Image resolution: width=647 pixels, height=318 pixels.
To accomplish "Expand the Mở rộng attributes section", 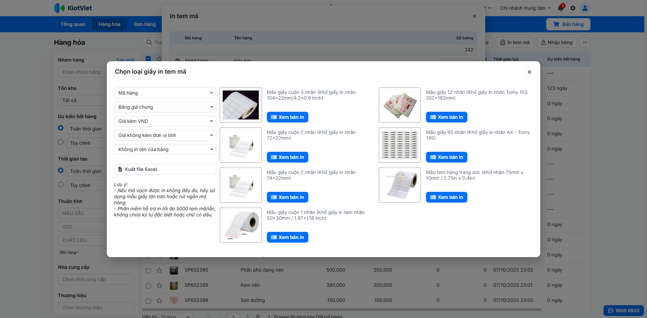I will coord(69,252).
